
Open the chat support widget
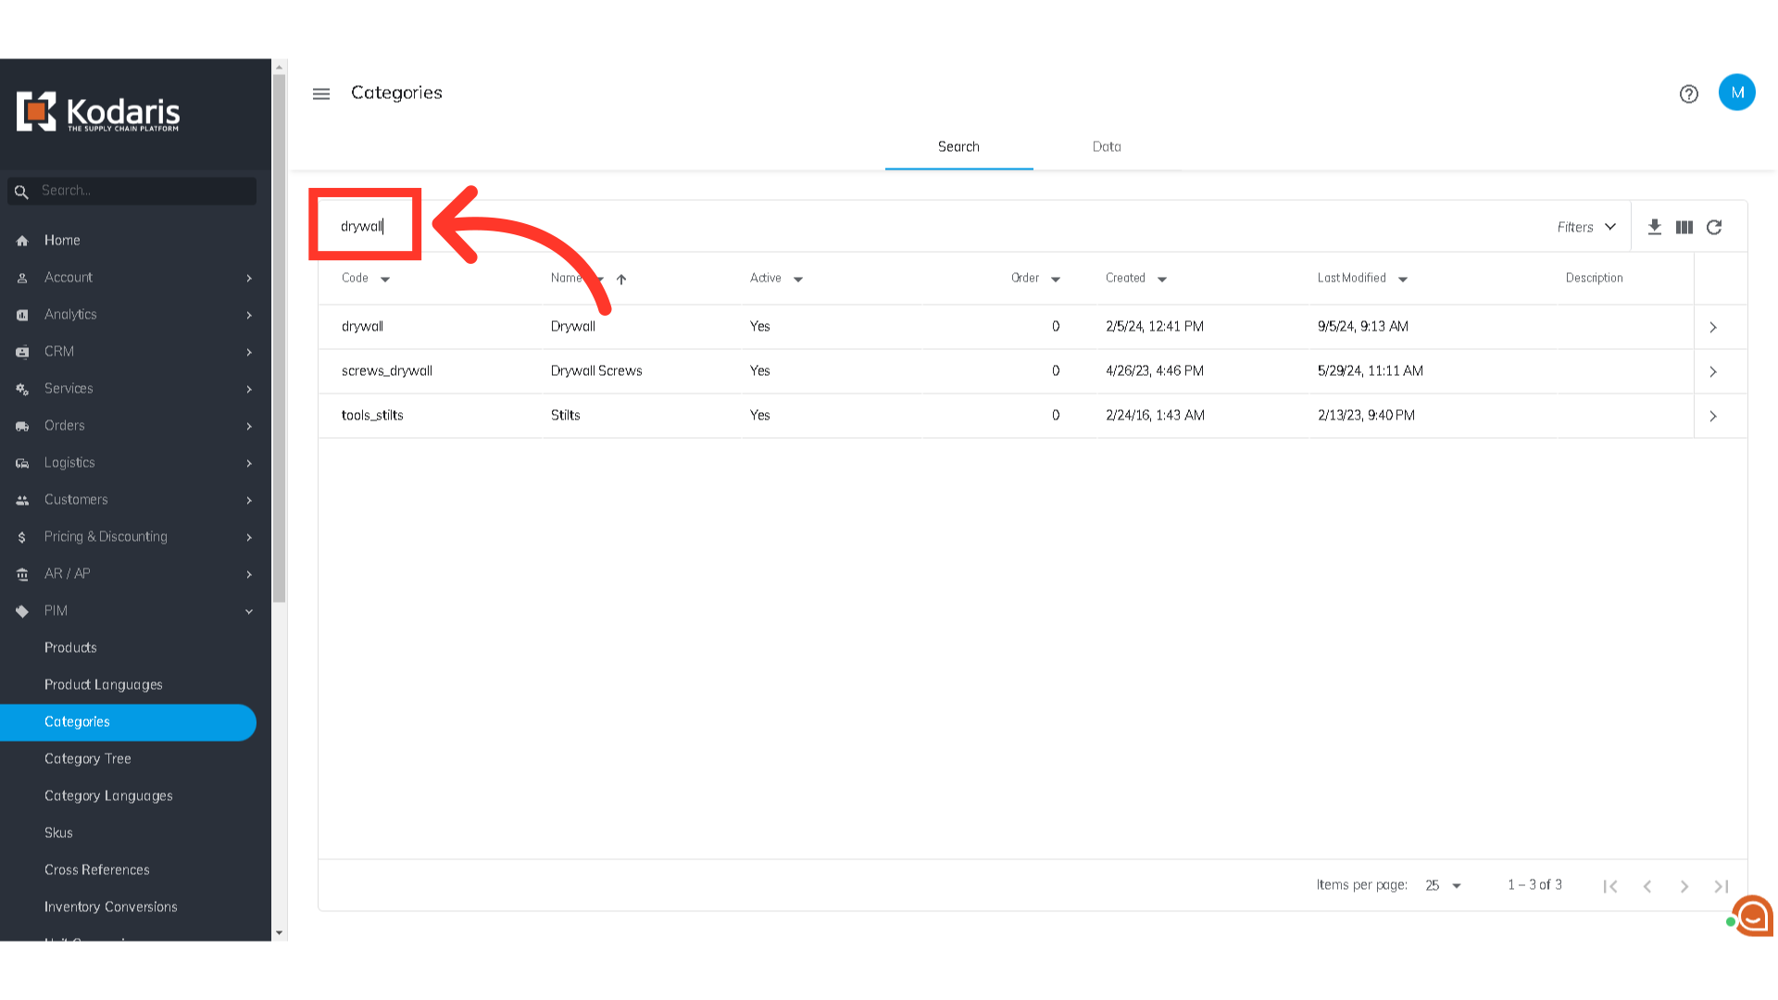(1752, 916)
